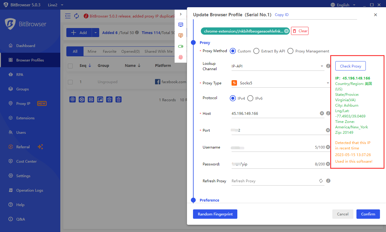
Task: Select the Custom proxy method radio
Action: 233,51
